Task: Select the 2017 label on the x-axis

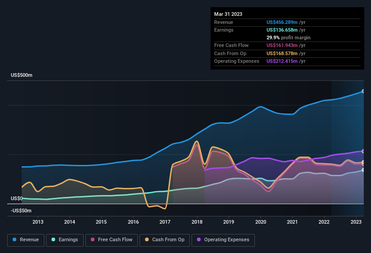Action: pos(165,222)
